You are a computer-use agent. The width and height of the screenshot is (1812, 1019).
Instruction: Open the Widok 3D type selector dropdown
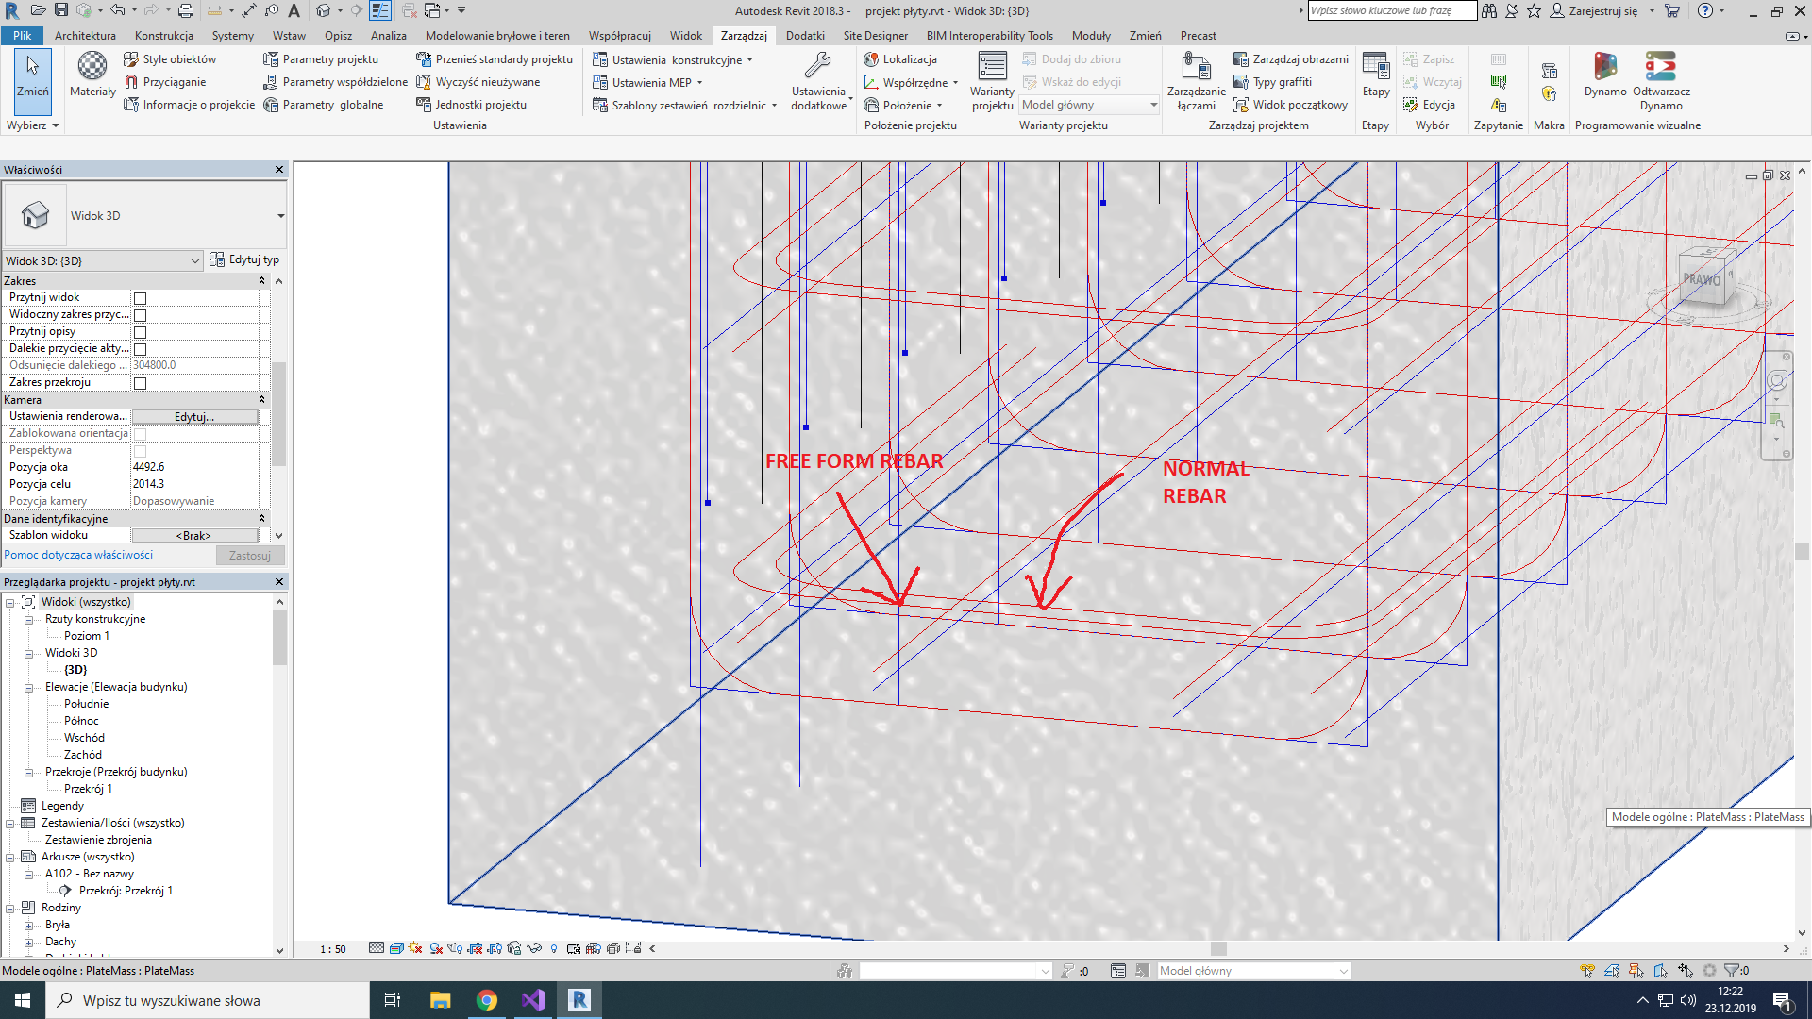tap(280, 216)
